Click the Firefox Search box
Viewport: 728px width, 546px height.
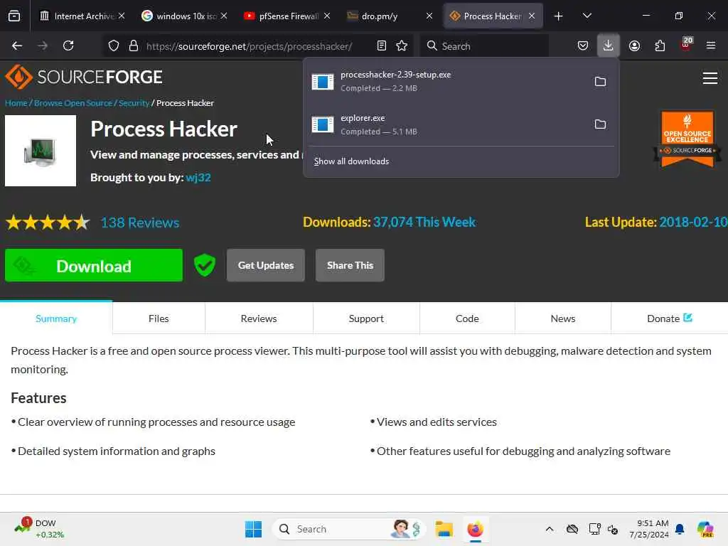(484, 46)
